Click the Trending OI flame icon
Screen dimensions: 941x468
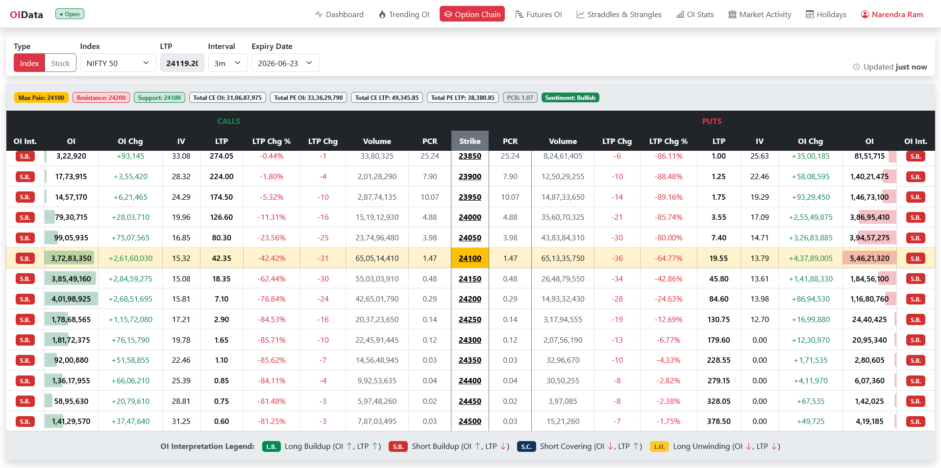pyautogui.click(x=382, y=14)
